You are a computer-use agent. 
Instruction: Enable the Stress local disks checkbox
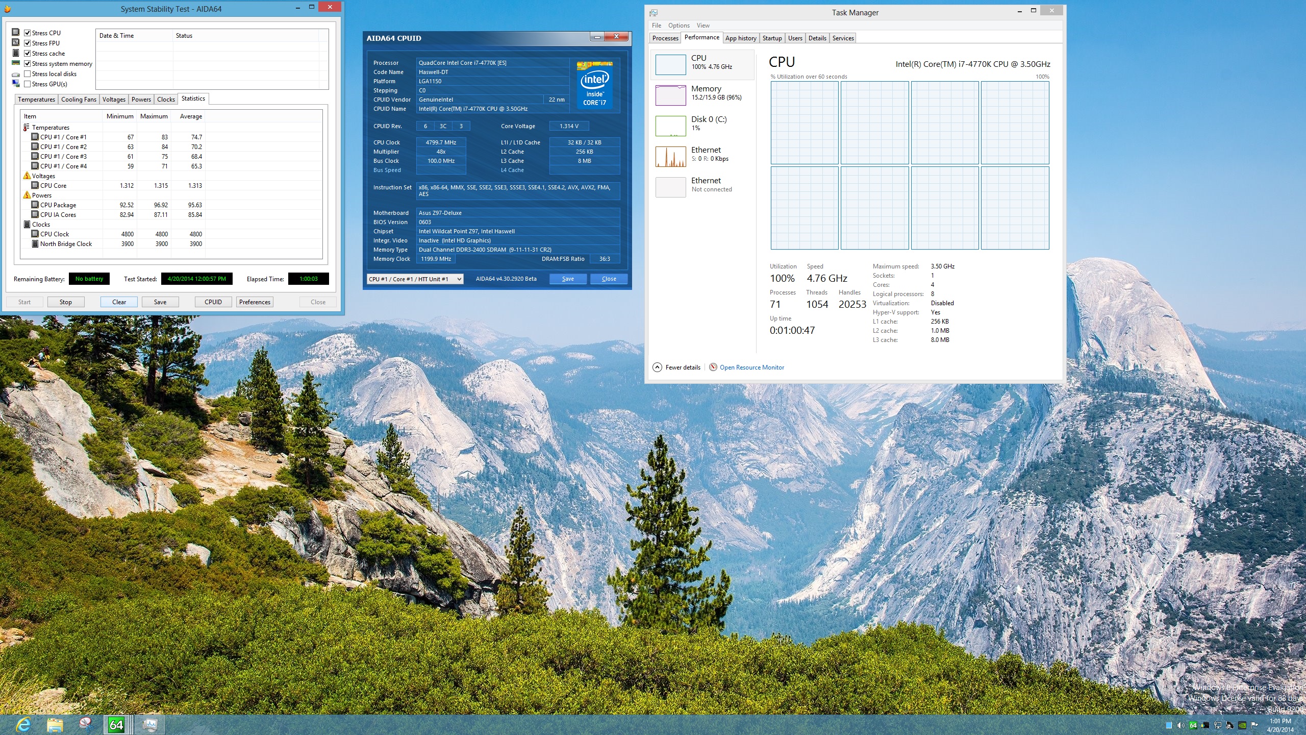28,73
